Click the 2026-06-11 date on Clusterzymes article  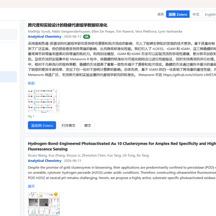point(72,161)
